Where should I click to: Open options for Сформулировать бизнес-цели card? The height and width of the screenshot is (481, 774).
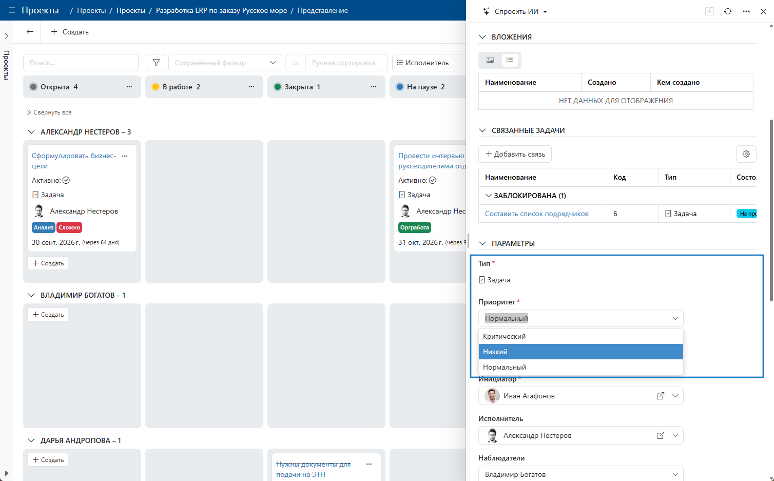click(125, 156)
